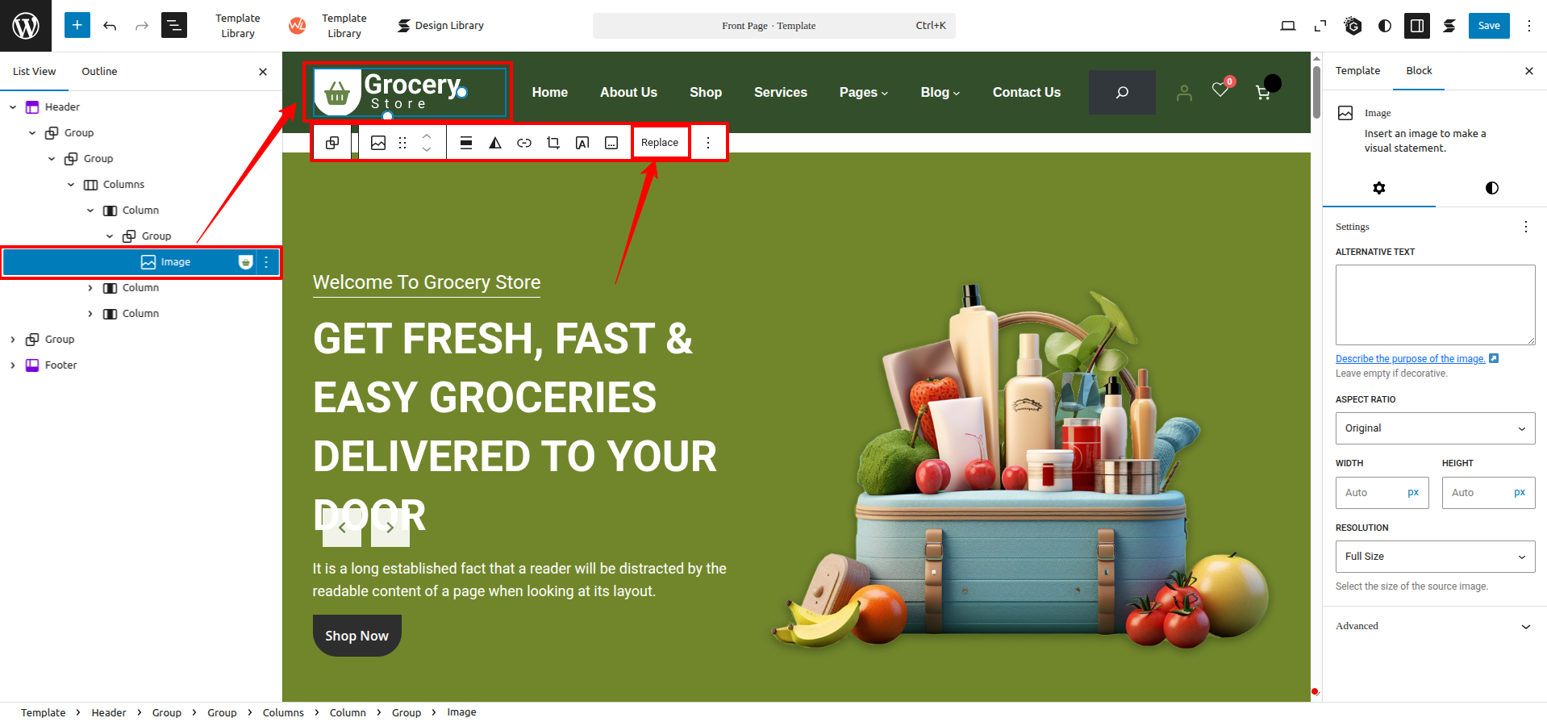Expand the Advanced panel section
Screen dimensions: 1547x722
[1435, 626]
